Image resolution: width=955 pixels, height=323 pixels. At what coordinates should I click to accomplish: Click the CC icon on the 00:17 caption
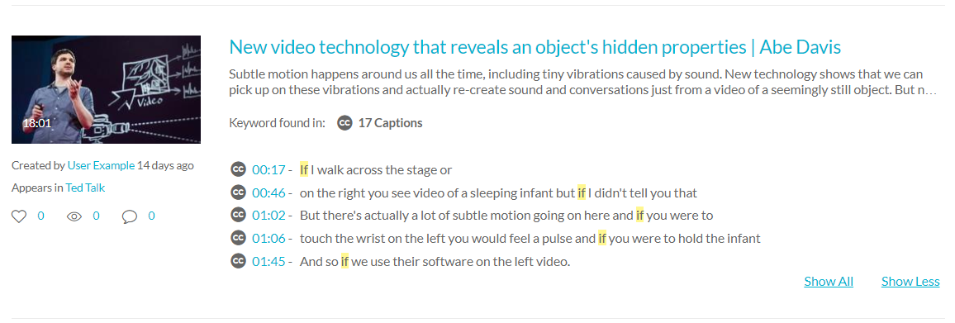(238, 169)
